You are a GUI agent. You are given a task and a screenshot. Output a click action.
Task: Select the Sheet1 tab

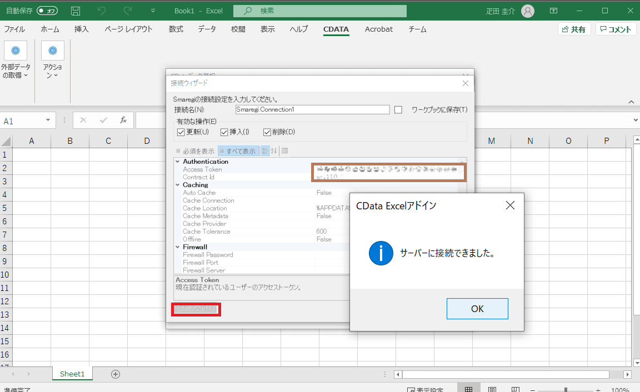(72, 374)
